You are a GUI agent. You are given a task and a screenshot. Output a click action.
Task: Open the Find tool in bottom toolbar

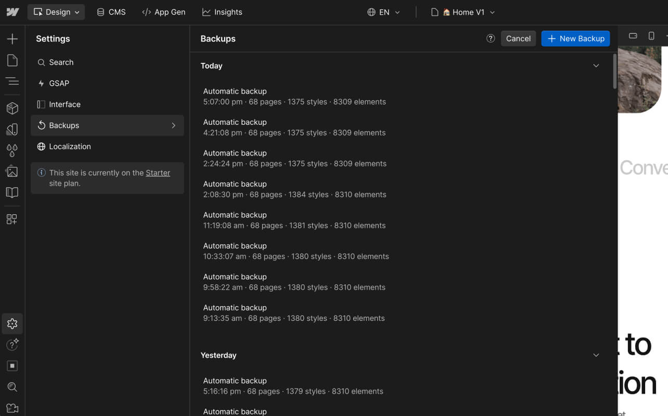coord(12,387)
